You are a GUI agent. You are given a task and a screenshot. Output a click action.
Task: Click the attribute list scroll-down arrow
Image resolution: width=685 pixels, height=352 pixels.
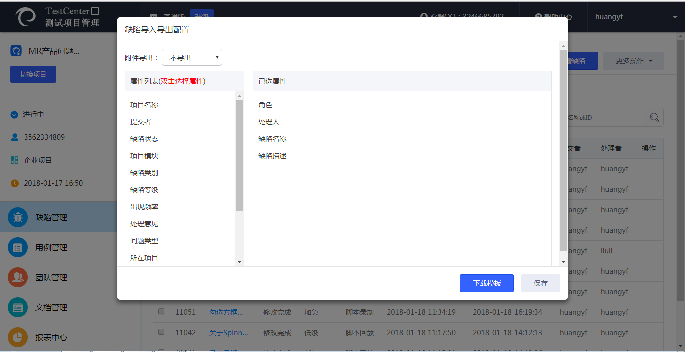point(239,262)
